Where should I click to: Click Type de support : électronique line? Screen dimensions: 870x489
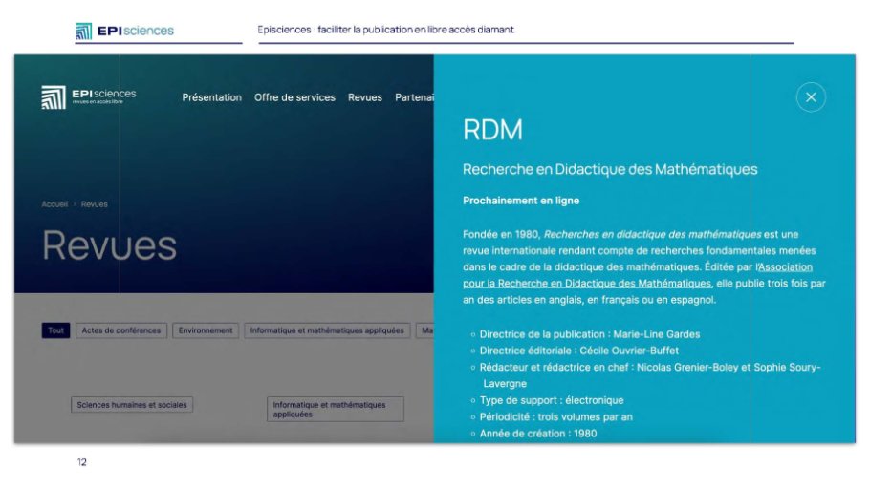point(552,400)
